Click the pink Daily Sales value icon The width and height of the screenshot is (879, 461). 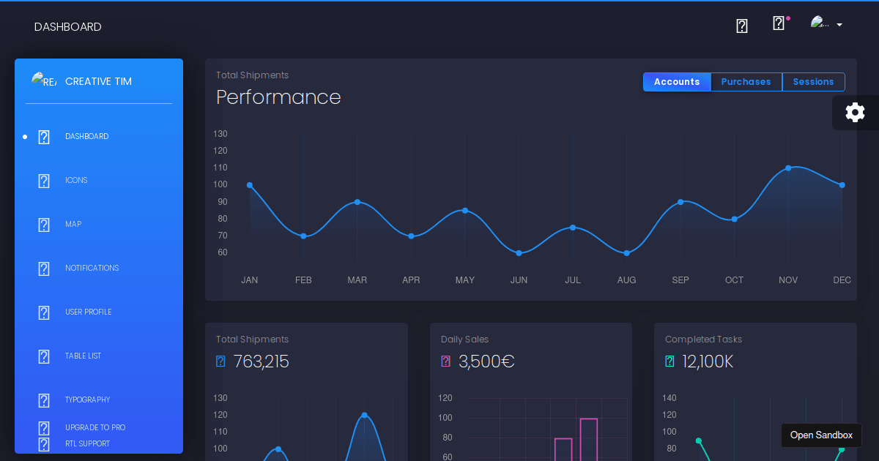[x=445, y=361]
